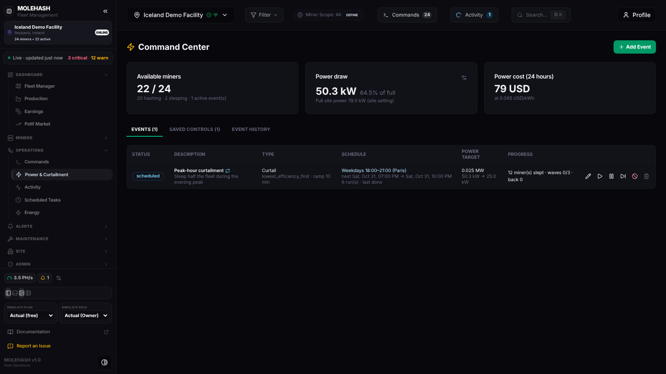
Task: Open Fleet Manager in the sidebar
Action: click(x=62, y=86)
